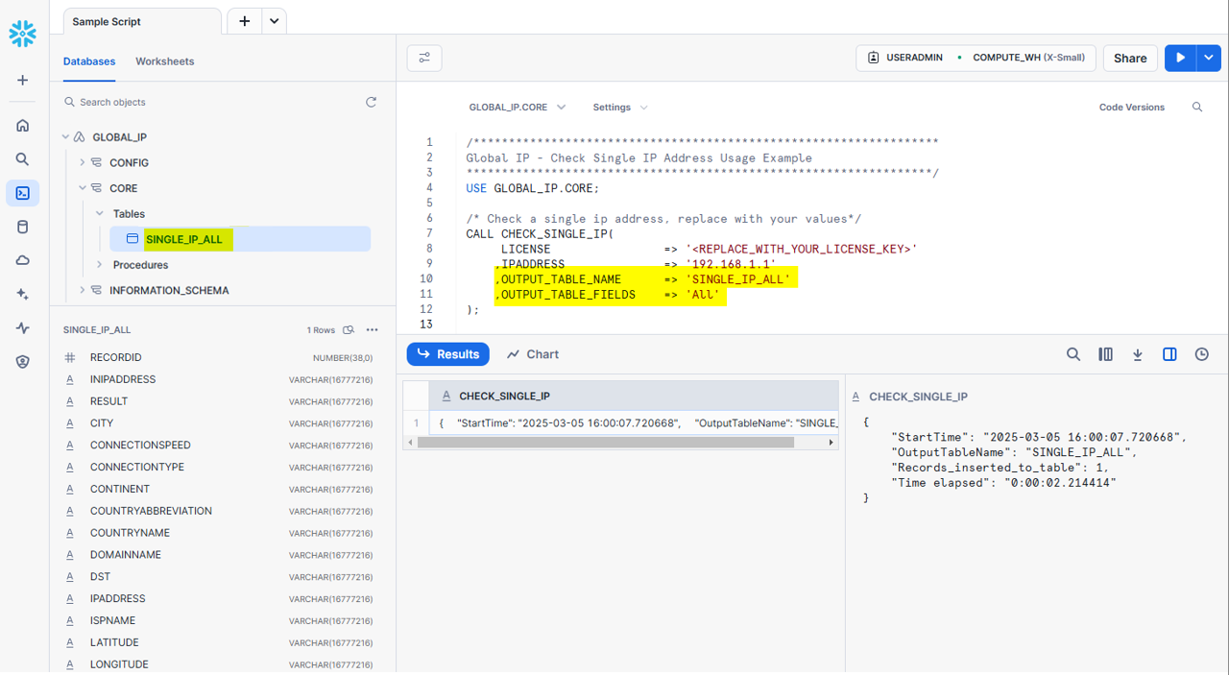Open the worksheet filter sliders icon
The width and height of the screenshot is (1229, 675).
[424, 58]
